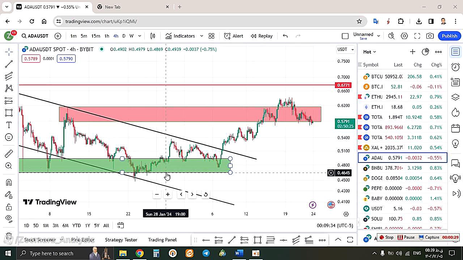Viewport: 463px width, 260px height.
Task: Zoom in chart with plus button
Action: (x=168, y=194)
